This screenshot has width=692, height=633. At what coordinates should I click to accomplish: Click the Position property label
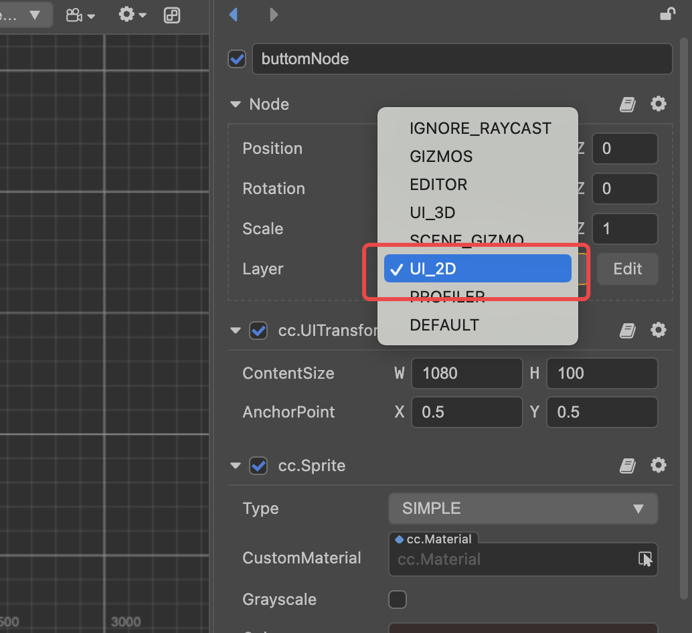(272, 149)
